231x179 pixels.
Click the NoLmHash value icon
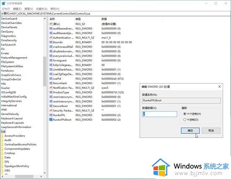coord(51,83)
